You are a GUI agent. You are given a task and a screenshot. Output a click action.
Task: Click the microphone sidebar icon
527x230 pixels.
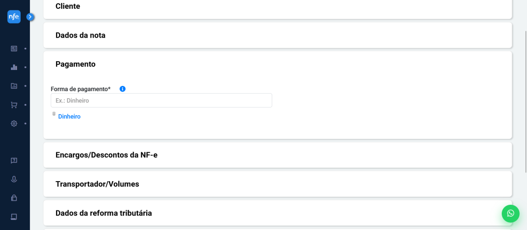(x=14, y=179)
